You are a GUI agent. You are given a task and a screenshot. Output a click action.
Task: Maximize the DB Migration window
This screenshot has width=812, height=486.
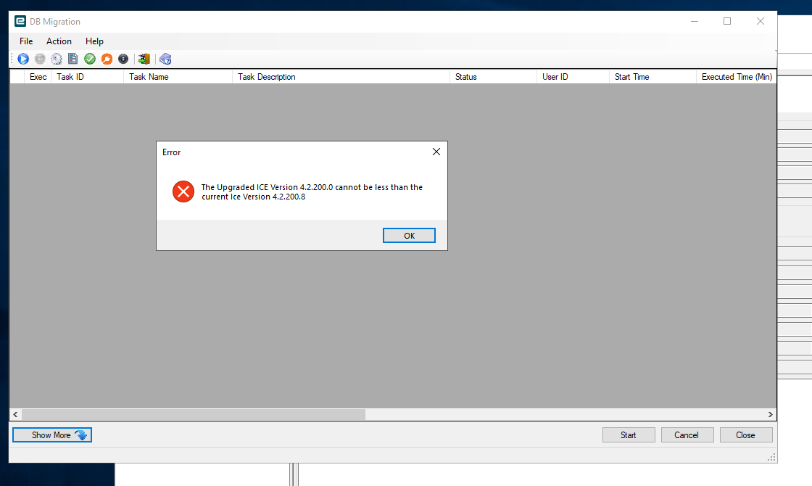click(727, 21)
